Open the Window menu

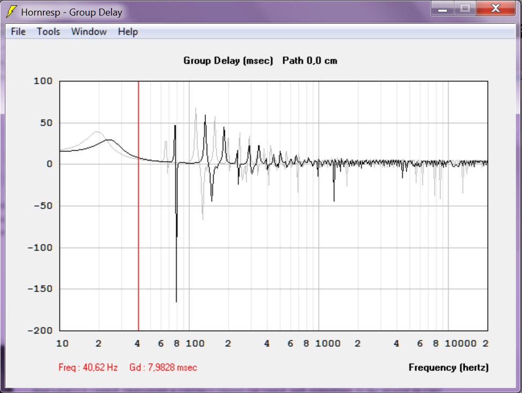click(89, 32)
